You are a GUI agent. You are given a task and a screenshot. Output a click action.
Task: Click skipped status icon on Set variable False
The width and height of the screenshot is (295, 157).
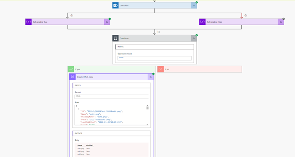coord(284,19)
